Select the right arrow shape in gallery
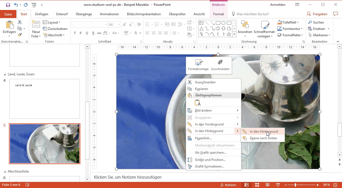This screenshot has height=188, width=342. (218, 28)
